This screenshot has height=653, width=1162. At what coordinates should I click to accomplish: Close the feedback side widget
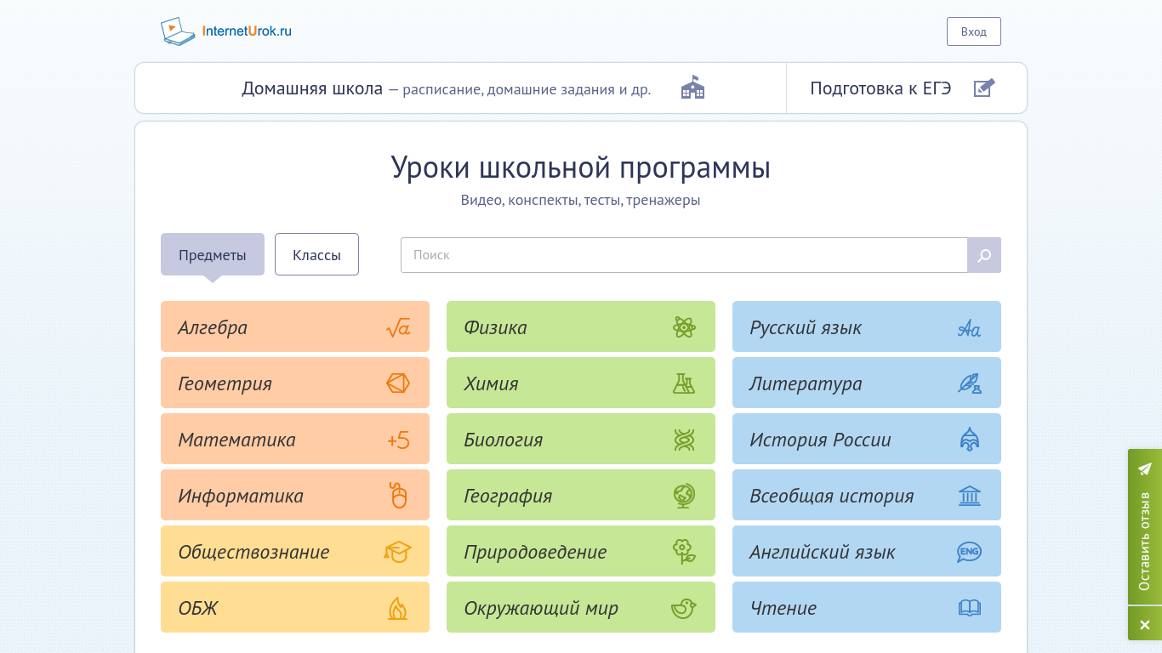click(1144, 624)
